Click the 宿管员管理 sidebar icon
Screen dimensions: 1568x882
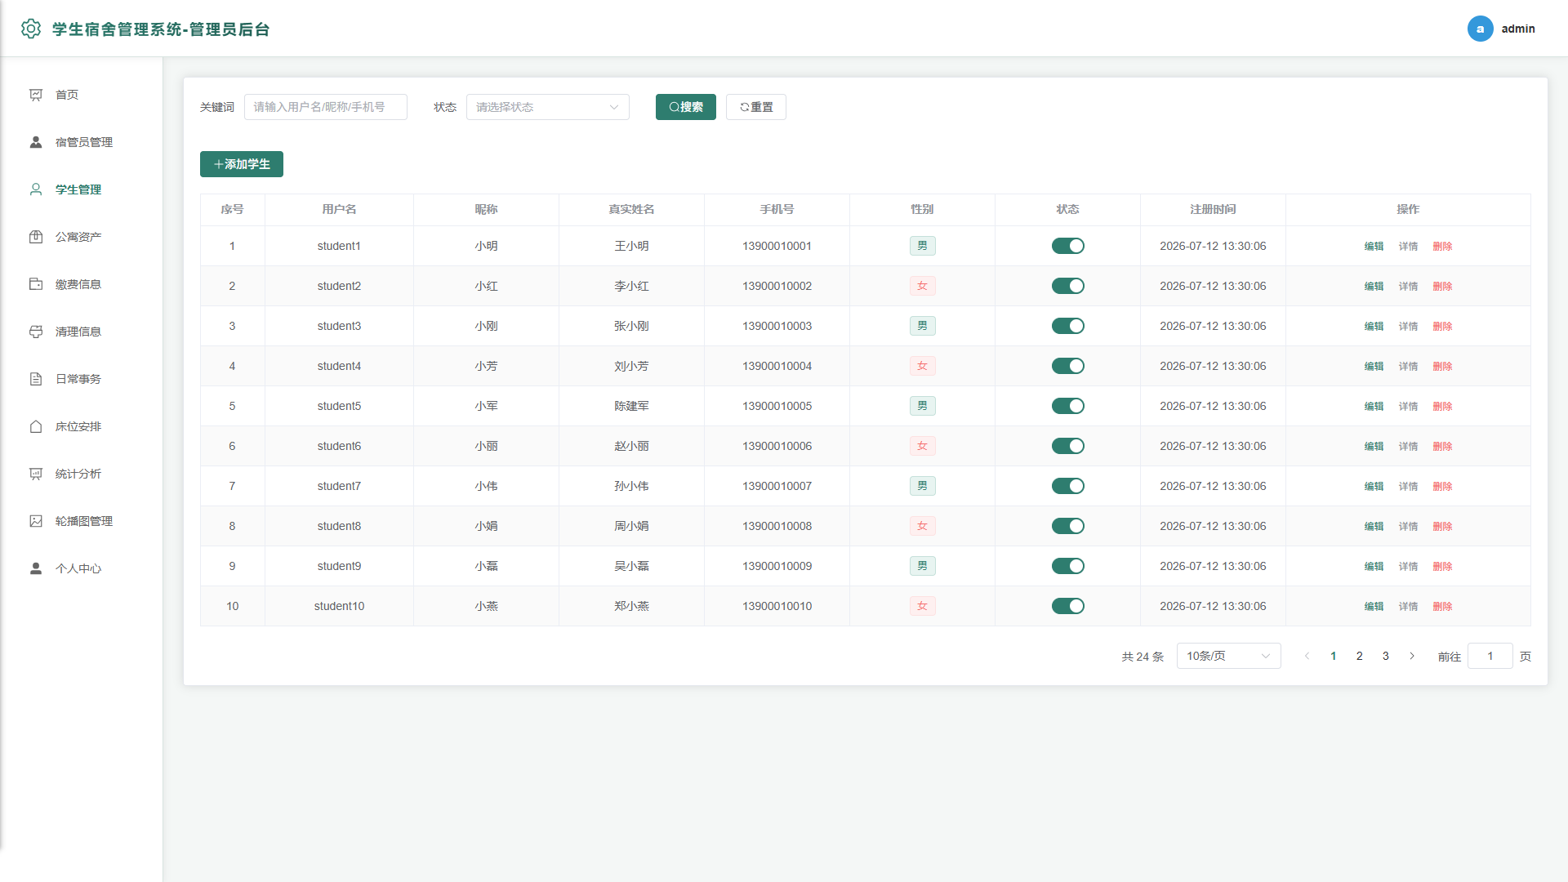point(36,142)
